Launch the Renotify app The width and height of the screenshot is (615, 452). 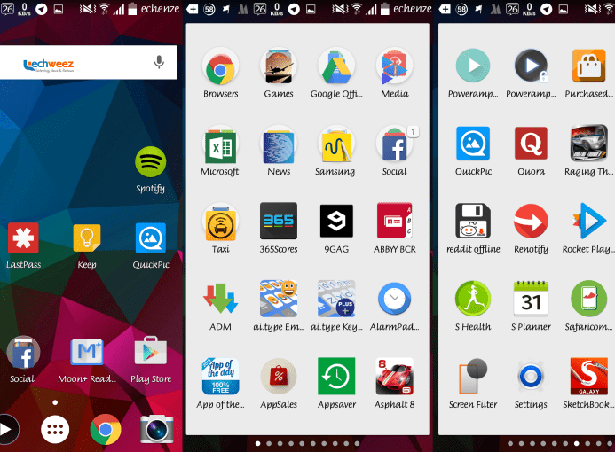(x=531, y=221)
